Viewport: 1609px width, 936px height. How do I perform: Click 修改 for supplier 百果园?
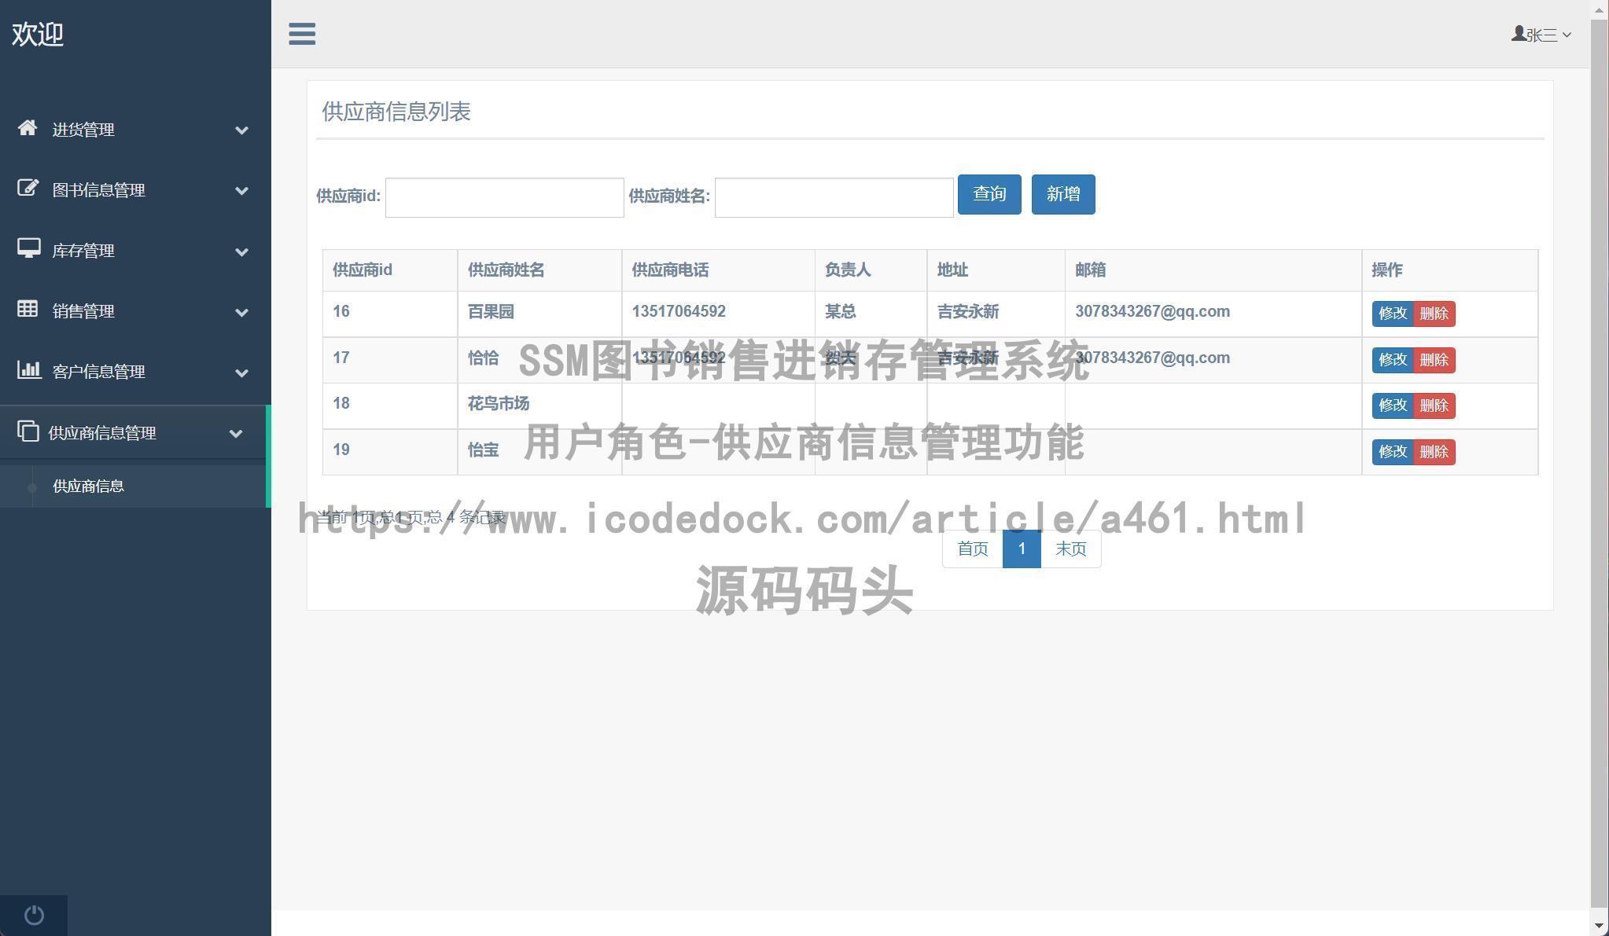tap(1392, 314)
